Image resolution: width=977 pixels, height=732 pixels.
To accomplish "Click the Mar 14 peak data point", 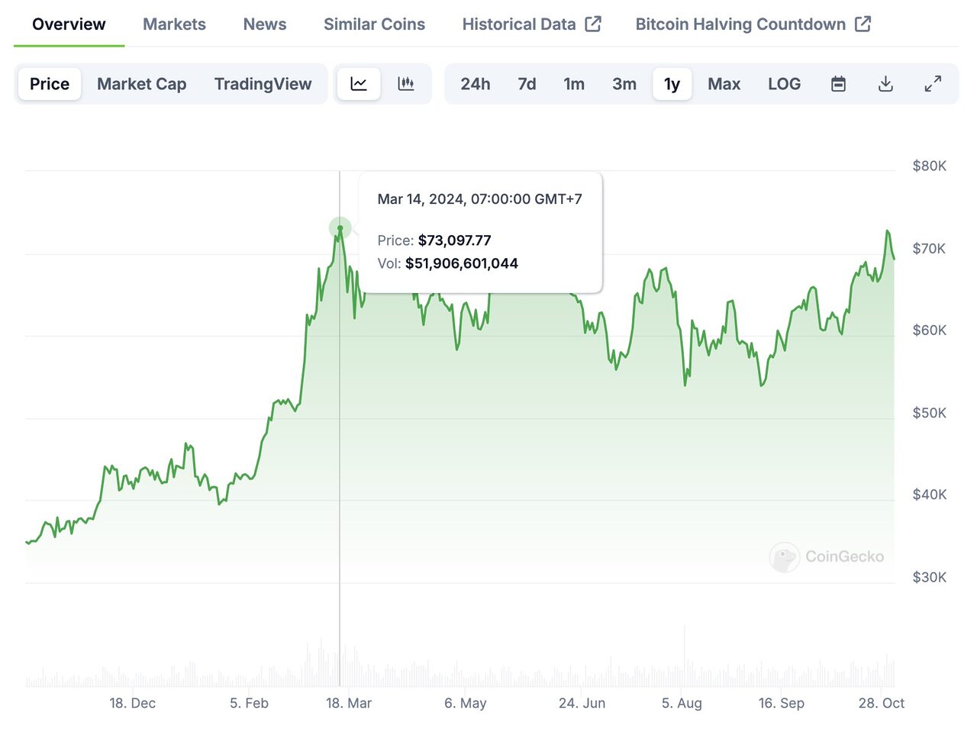I will (x=340, y=227).
